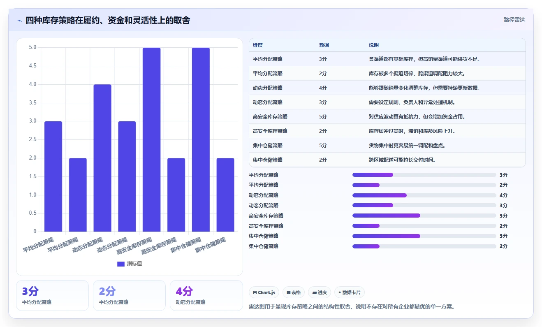This screenshot has width=542, height=327.
Task: Click 4分 in the 动态分配策略 table row
Action: point(323,88)
